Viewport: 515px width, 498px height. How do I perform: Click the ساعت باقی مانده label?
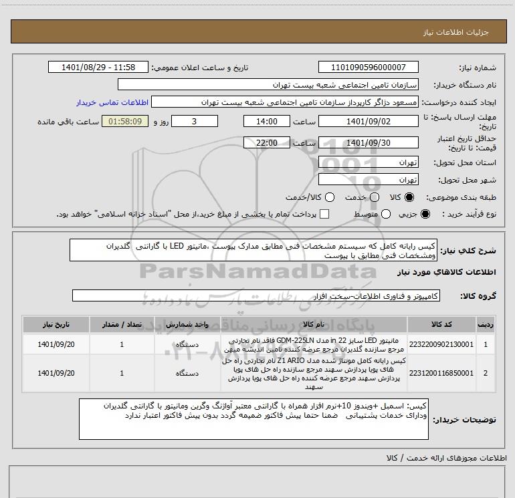tap(68, 122)
